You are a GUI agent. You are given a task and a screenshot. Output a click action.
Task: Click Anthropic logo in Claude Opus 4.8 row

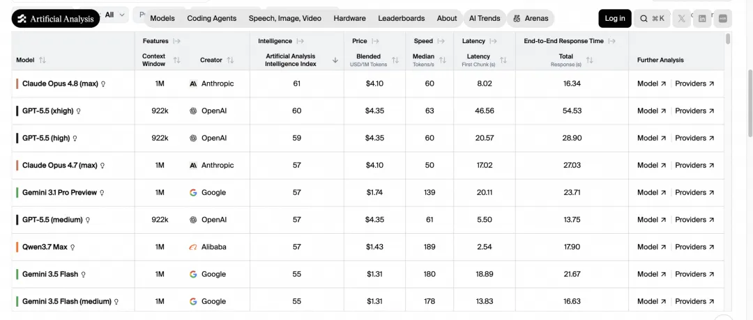[x=193, y=84]
